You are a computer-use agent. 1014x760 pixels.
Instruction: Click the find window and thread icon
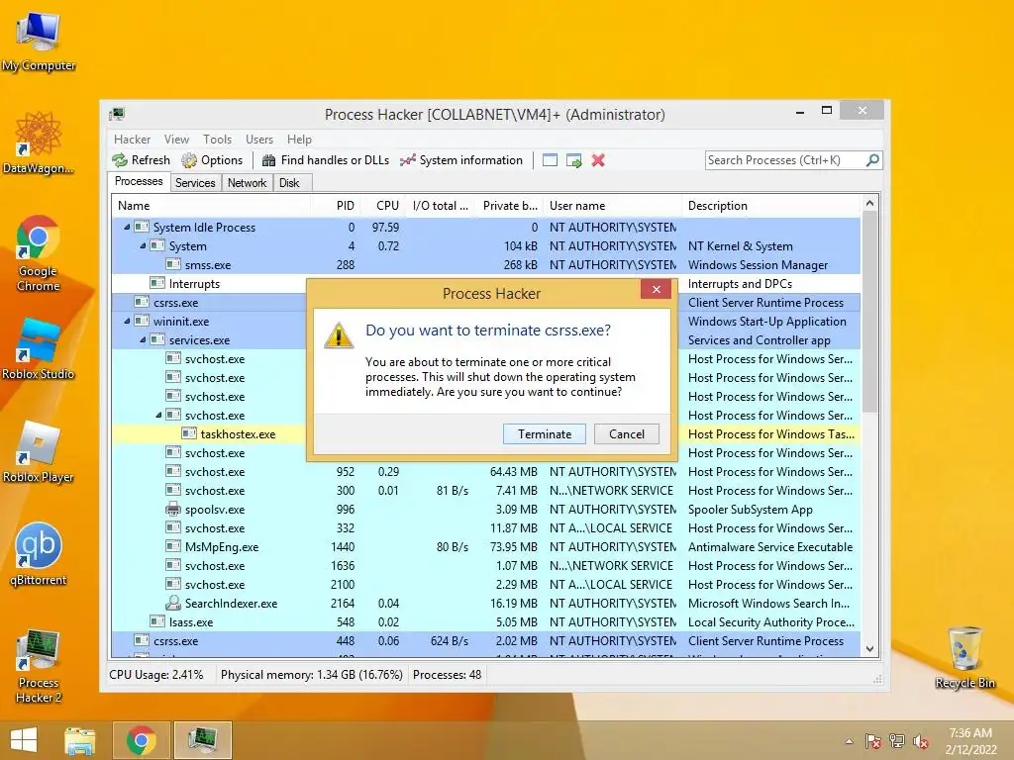[573, 160]
